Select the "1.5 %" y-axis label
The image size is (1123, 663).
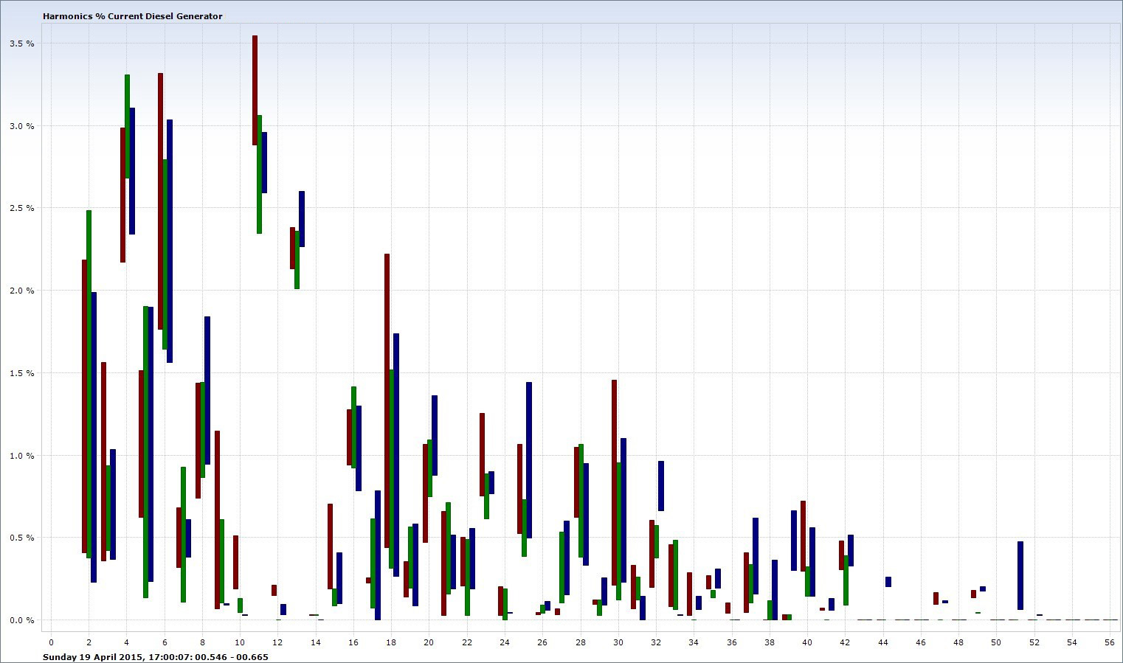[x=22, y=373]
